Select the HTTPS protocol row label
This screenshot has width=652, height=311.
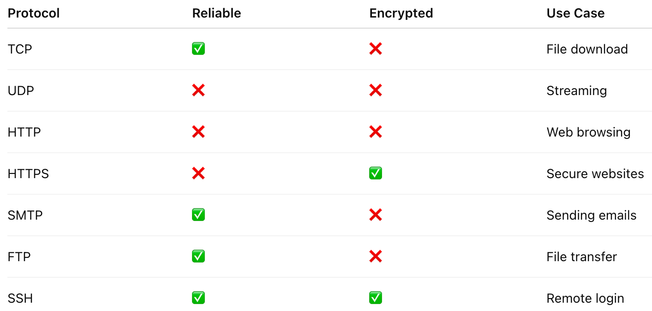[28, 174]
